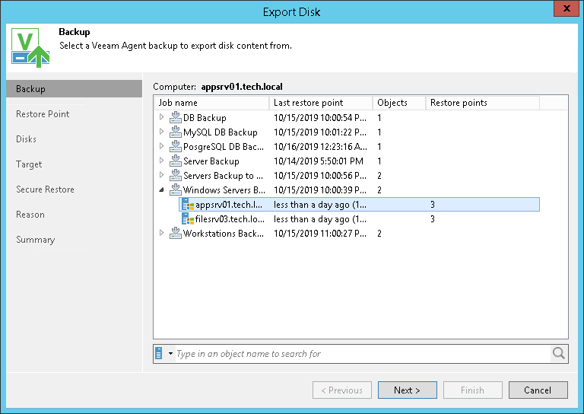Sort list by Job name column
This screenshot has height=414, width=584.
tap(211, 103)
